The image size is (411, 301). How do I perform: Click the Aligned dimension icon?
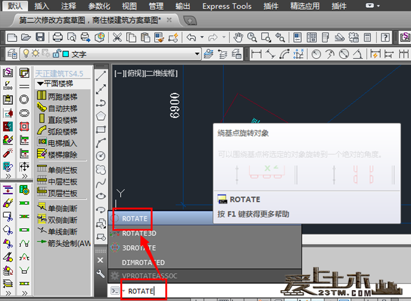point(270,54)
